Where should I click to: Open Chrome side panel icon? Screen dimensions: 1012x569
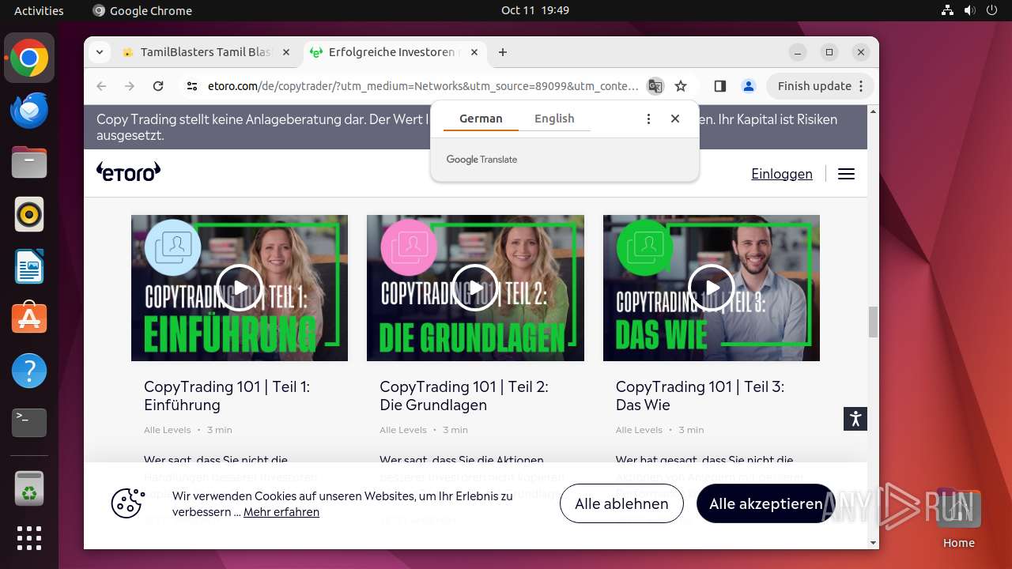[719, 86]
